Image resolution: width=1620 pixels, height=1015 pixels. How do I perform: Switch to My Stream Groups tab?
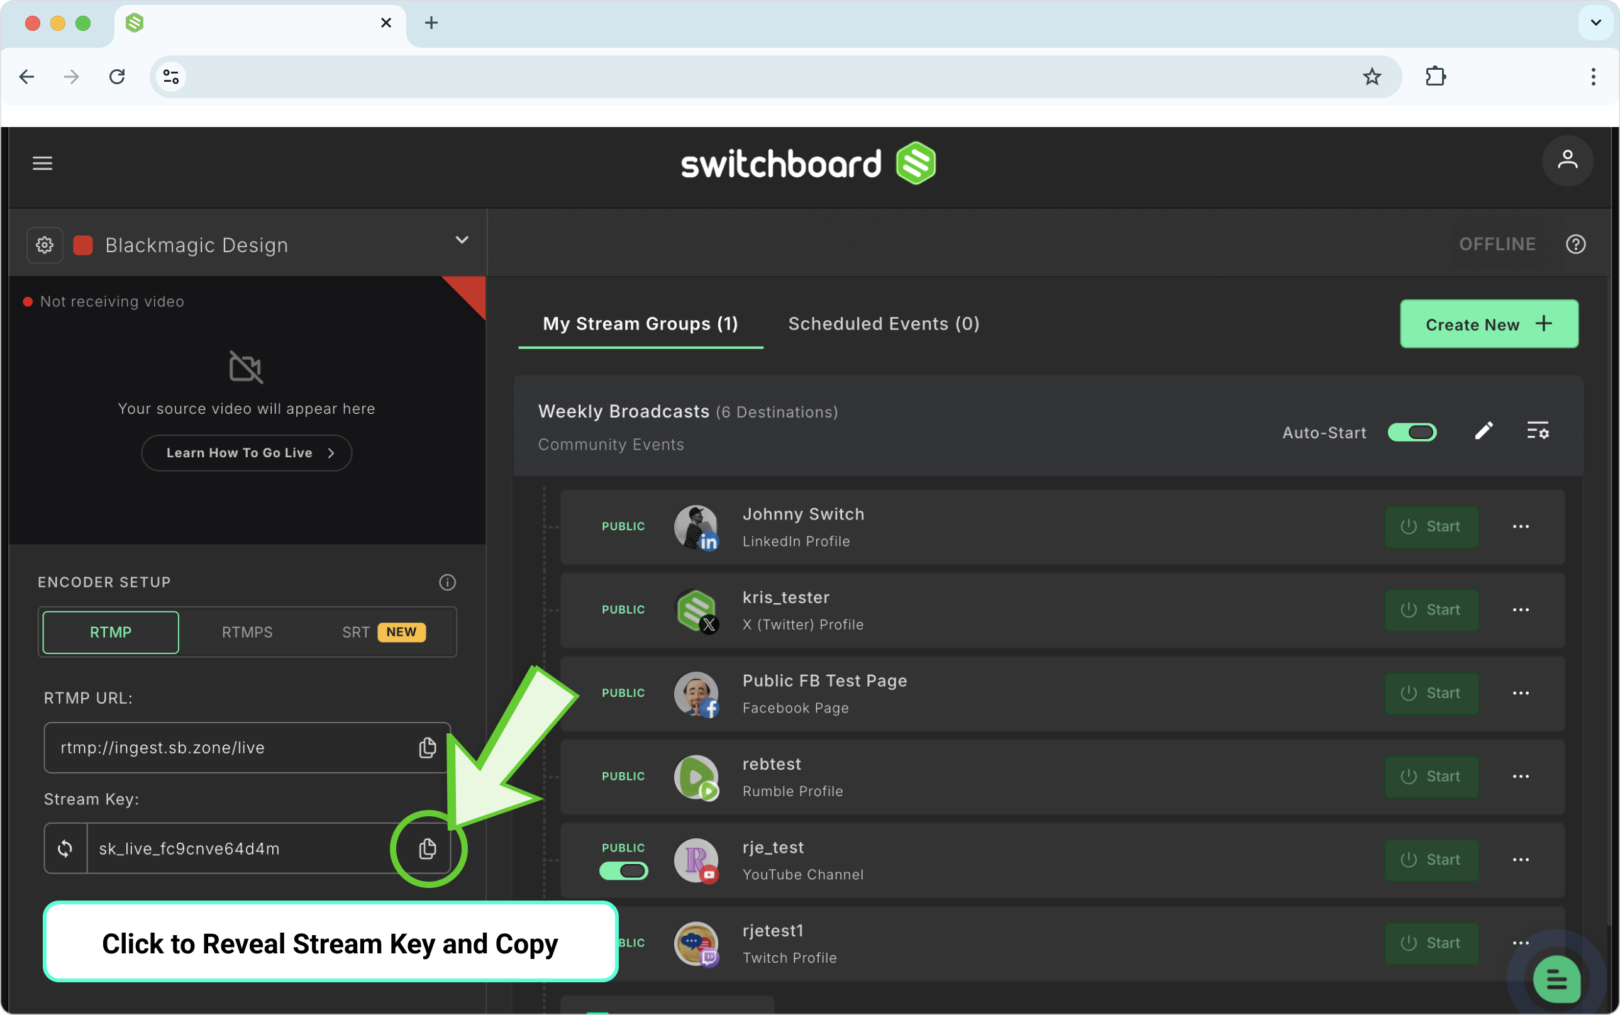pyautogui.click(x=640, y=324)
